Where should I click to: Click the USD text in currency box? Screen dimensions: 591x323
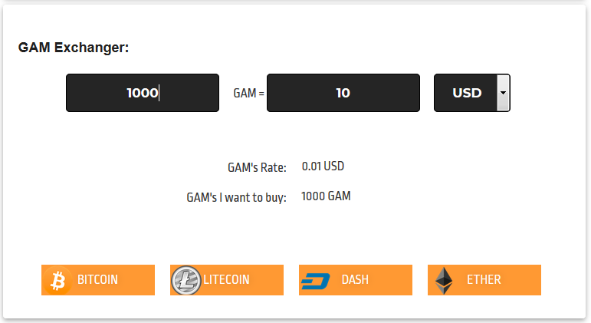pyautogui.click(x=467, y=93)
